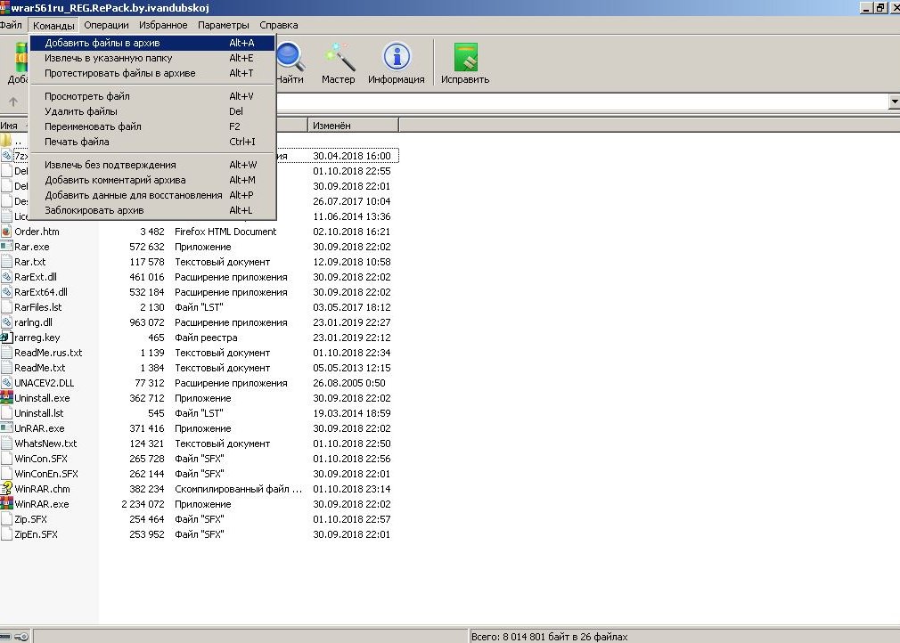Open the Файл menu

click(11, 25)
